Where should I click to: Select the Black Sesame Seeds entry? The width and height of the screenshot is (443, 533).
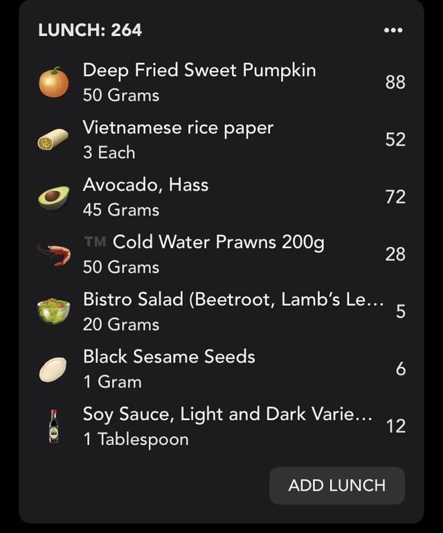tap(221, 369)
